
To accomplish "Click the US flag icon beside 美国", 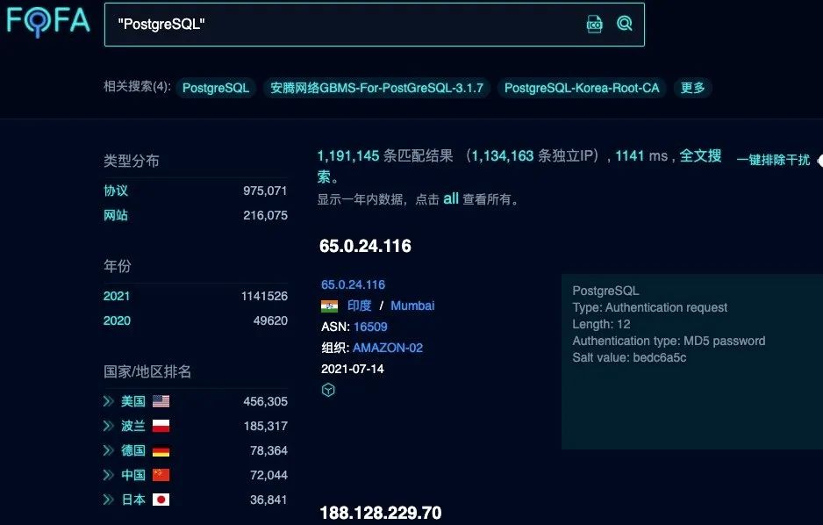I will (x=160, y=401).
